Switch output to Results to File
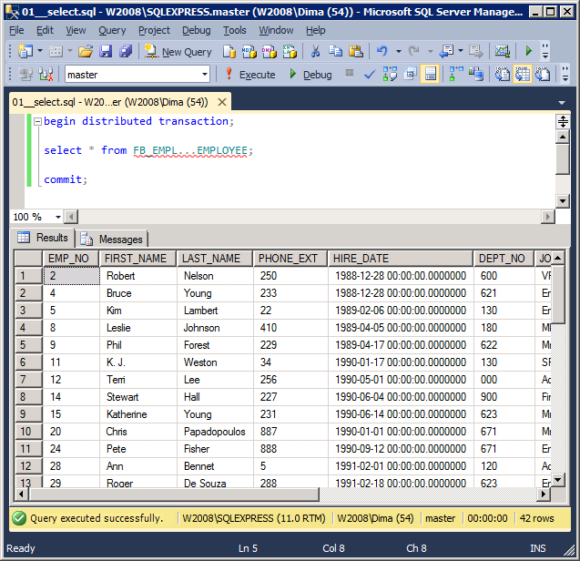The image size is (580, 561). 543,74
